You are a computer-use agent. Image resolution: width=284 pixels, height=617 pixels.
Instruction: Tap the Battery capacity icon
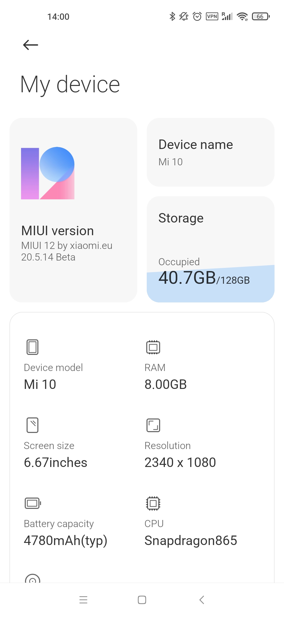pyautogui.click(x=33, y=503)
